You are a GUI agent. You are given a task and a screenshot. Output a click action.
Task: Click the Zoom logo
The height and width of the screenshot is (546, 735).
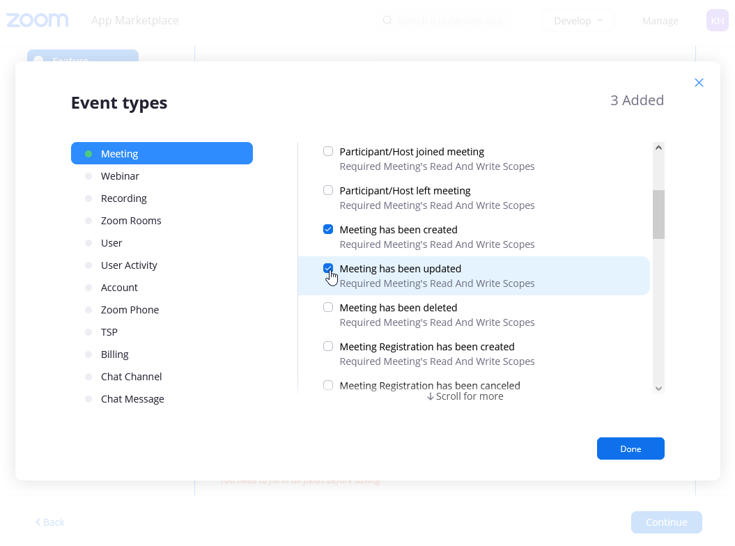pyautogui.click(x=38, y=20)
